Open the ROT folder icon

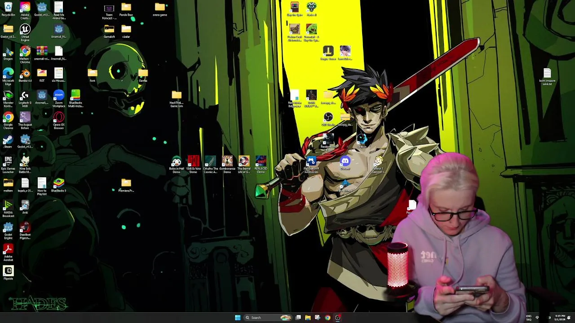[x=42, y=75]
